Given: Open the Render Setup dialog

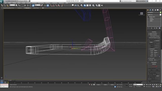Looking at the screenshot, I should point(96,5).
